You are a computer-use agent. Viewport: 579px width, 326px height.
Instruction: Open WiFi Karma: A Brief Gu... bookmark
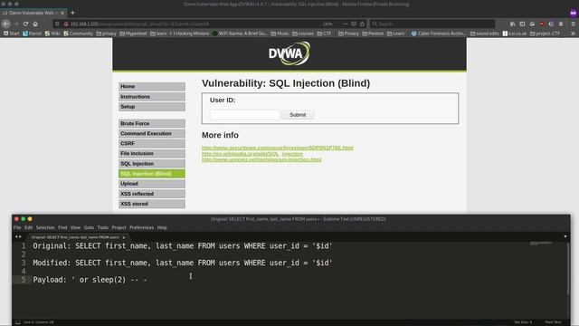[x=240, y=34]
